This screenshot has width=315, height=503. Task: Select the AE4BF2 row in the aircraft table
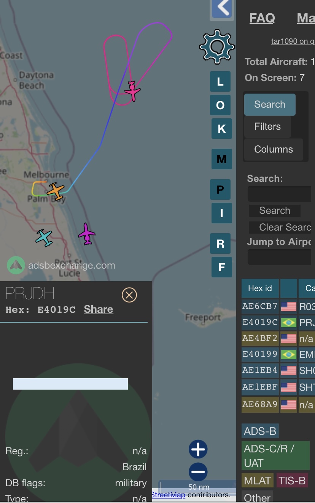(x=278, y=339)
